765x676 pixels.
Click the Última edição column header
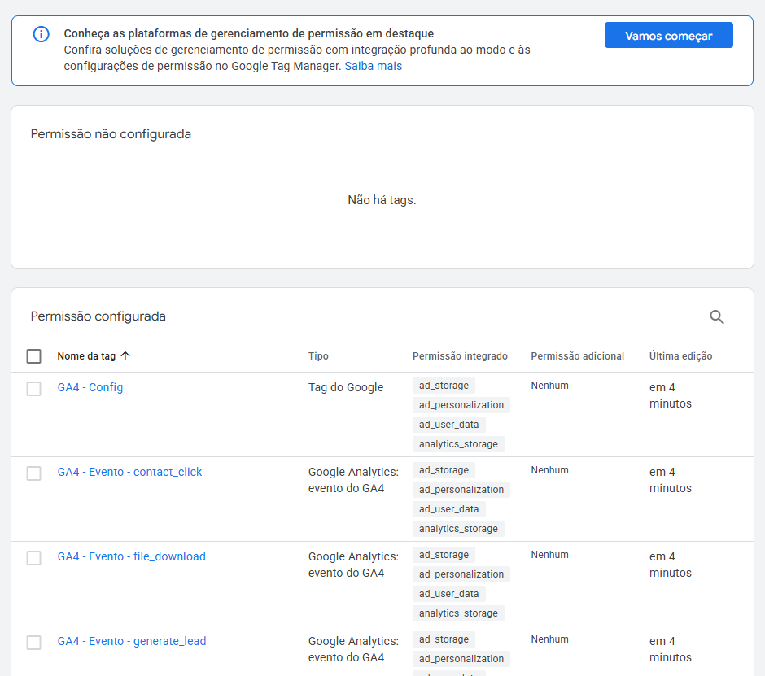pyautogui.click(x=680, y=356)
